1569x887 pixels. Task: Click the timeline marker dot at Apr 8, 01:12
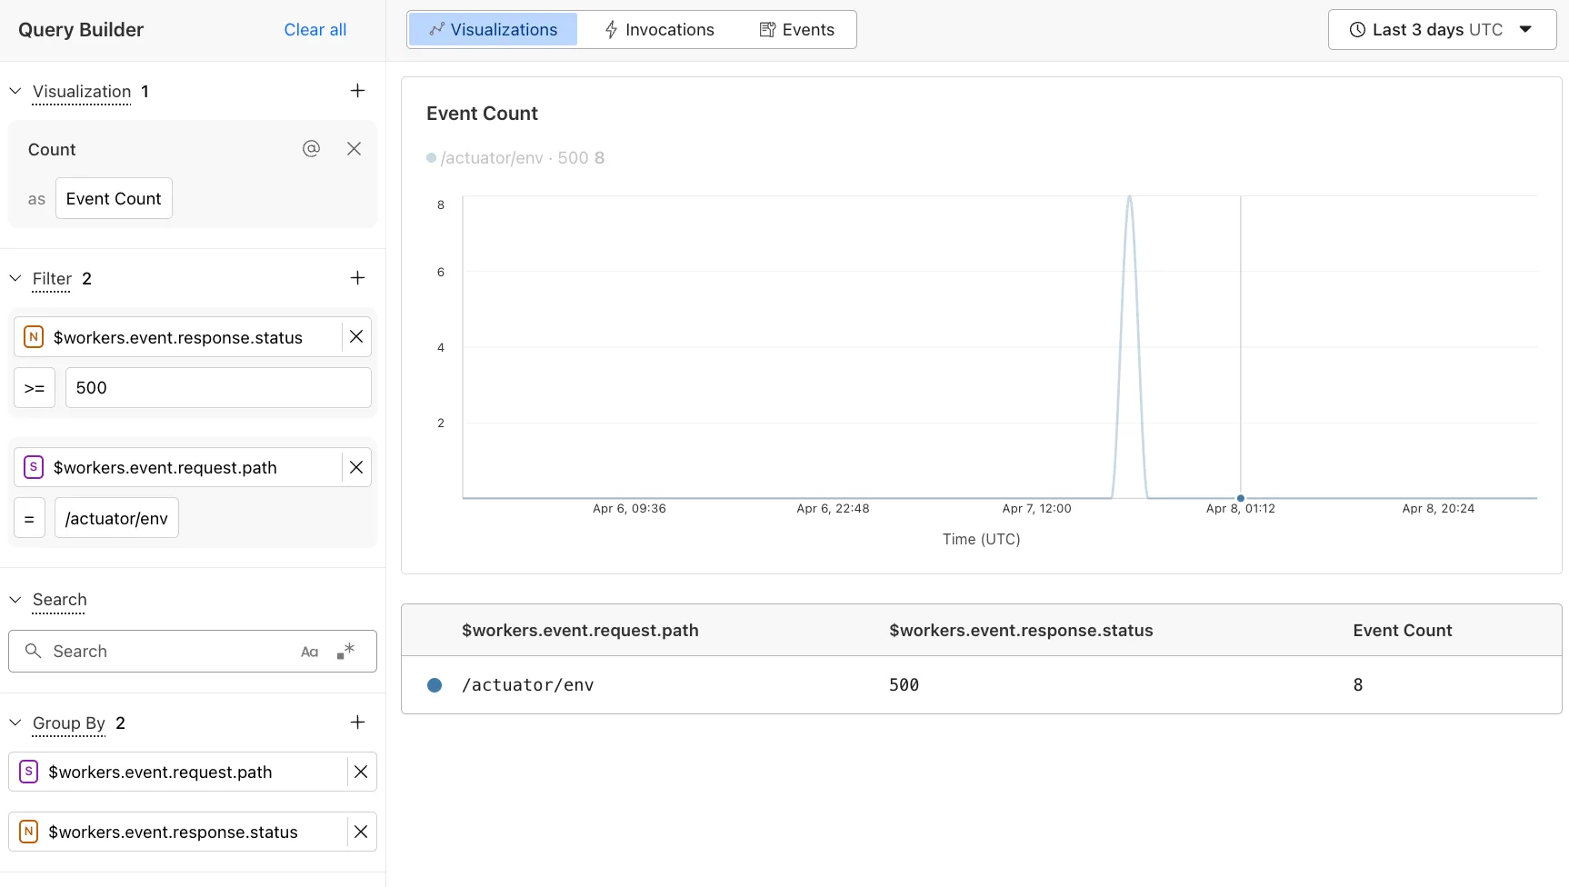point(1240,498)
